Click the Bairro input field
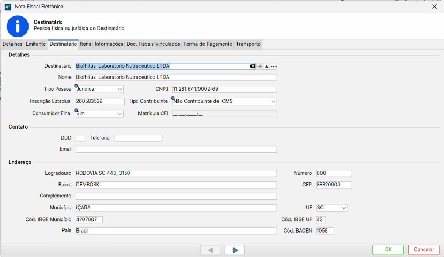Viewport: 444px width, 257px height. pyautogui.click(x=176, y=185)
